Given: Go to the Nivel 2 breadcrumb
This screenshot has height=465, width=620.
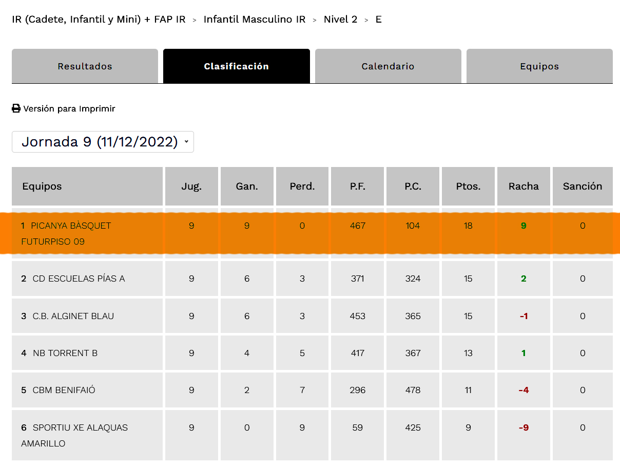Looking at the screenshot, I should [x=340, y=20].
